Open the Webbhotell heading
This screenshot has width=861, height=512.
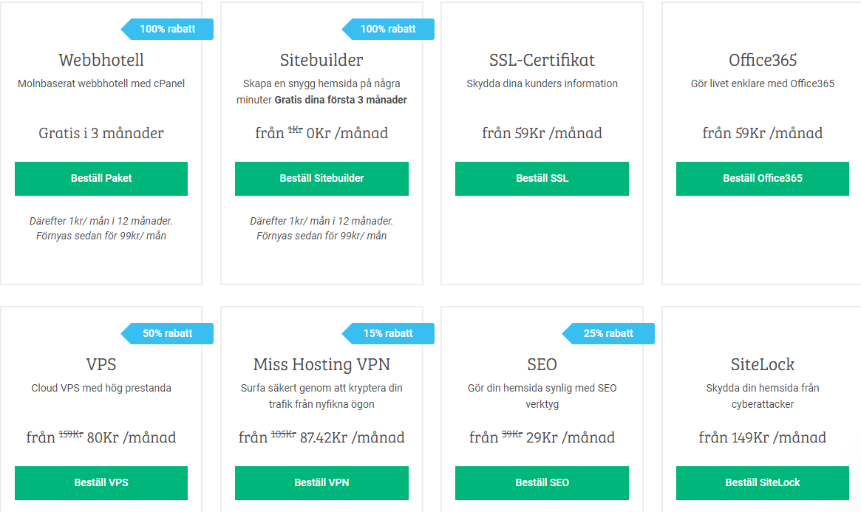101,60
